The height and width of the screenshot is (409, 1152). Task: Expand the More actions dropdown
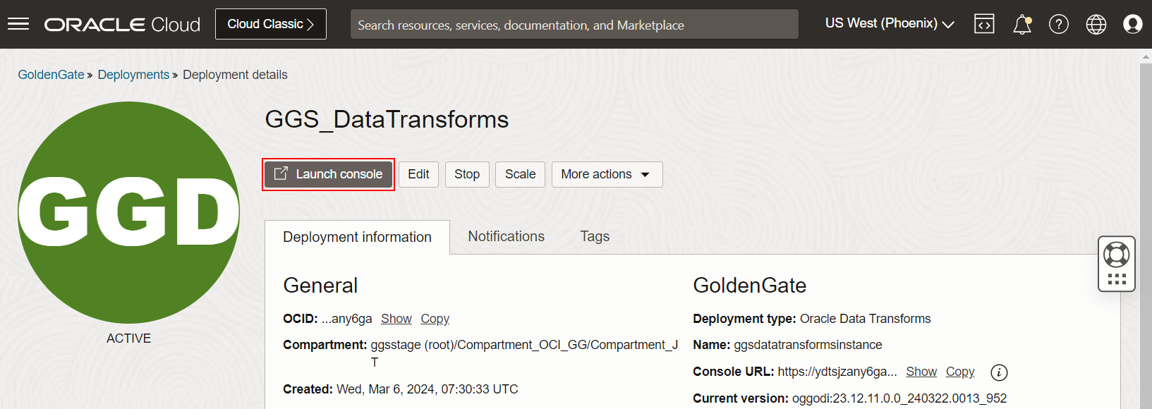(x=607, y=174)
